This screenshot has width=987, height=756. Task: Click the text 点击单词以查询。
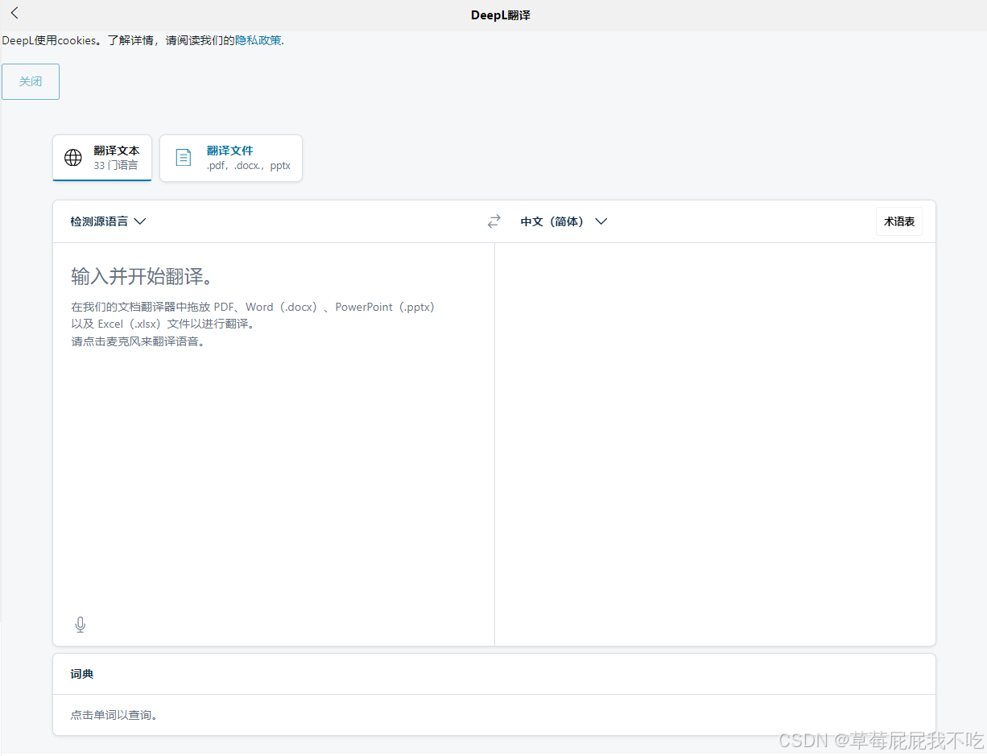(114, 715)
